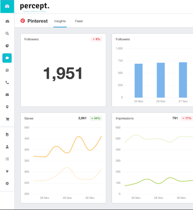This screenshot has width=193, height=210.
Task: Click the 27 Nov followers bar
Action: 183,80
